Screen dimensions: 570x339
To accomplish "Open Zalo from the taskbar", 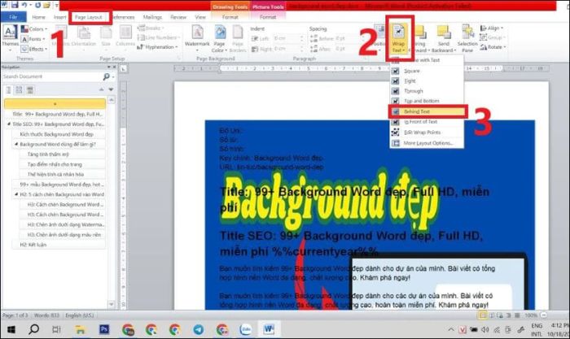I will (x=246, y=329).
